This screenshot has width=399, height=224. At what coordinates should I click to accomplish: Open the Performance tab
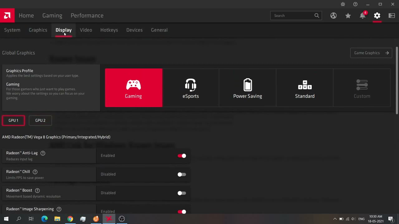[x=87, y=16]
